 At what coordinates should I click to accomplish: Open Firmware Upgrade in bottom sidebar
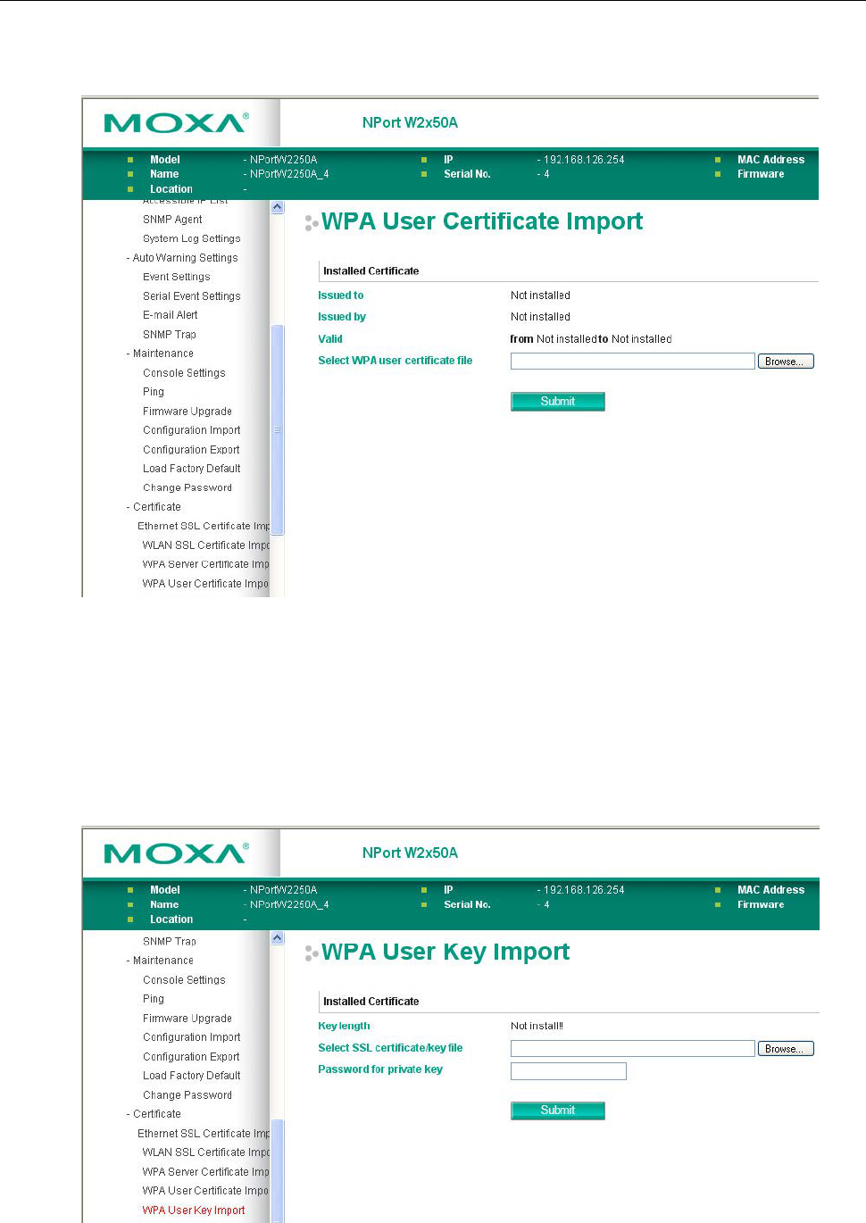pos(187,1019)
